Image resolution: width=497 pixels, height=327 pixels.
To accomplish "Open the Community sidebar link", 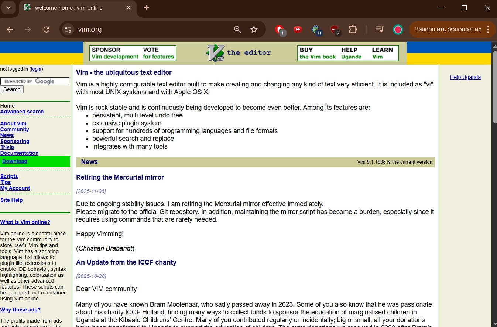I will tap(15, 129).
